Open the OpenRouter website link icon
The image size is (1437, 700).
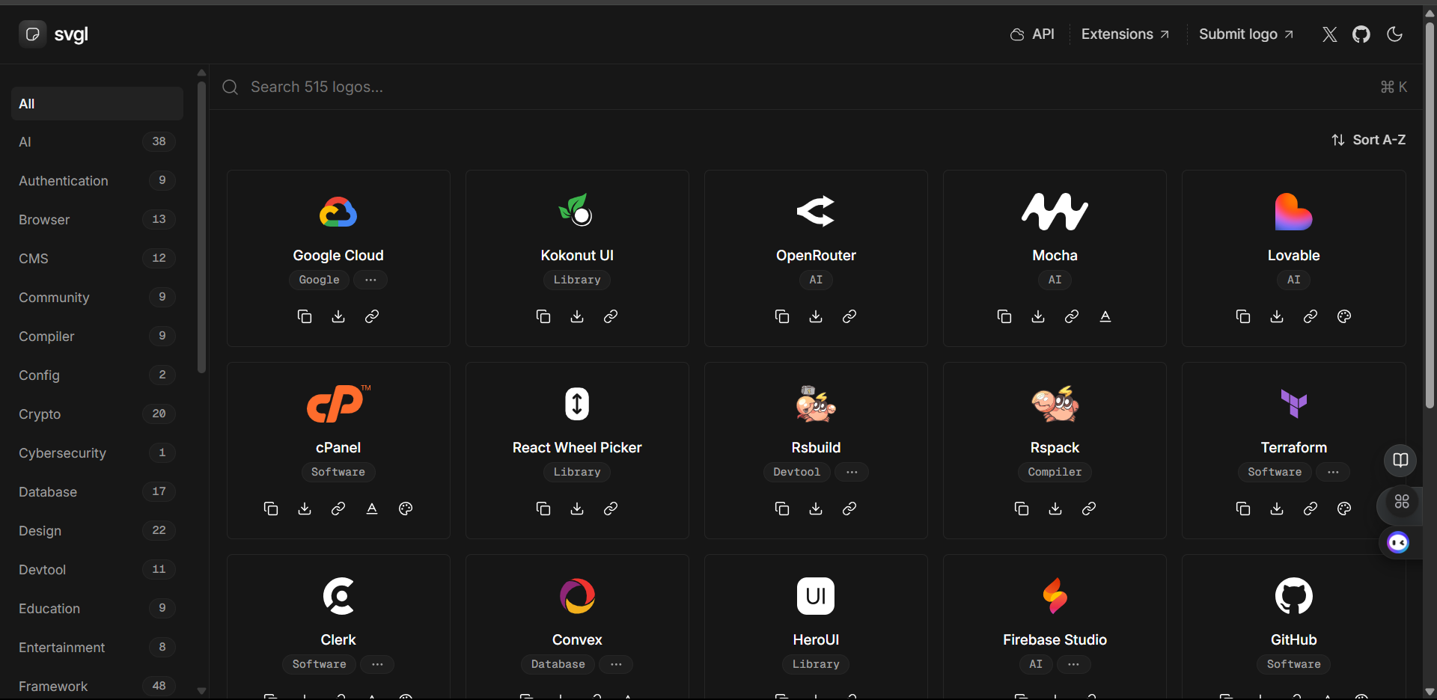[849, 316]
